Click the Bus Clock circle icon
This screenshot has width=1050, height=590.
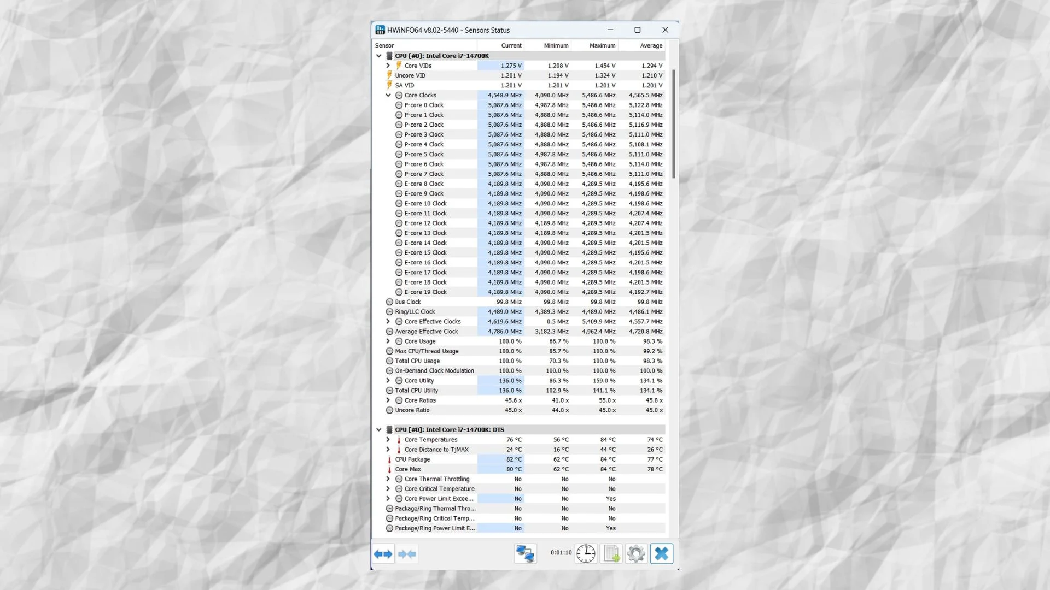pyautogui.click(x=389, y=302)
